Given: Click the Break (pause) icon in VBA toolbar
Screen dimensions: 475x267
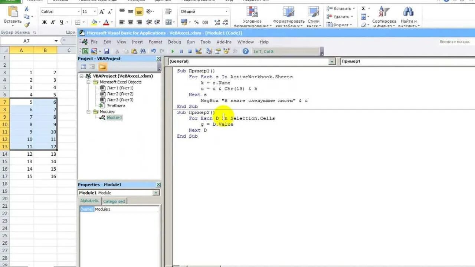Looking at the screenshot, I should [x=181, y=51].
